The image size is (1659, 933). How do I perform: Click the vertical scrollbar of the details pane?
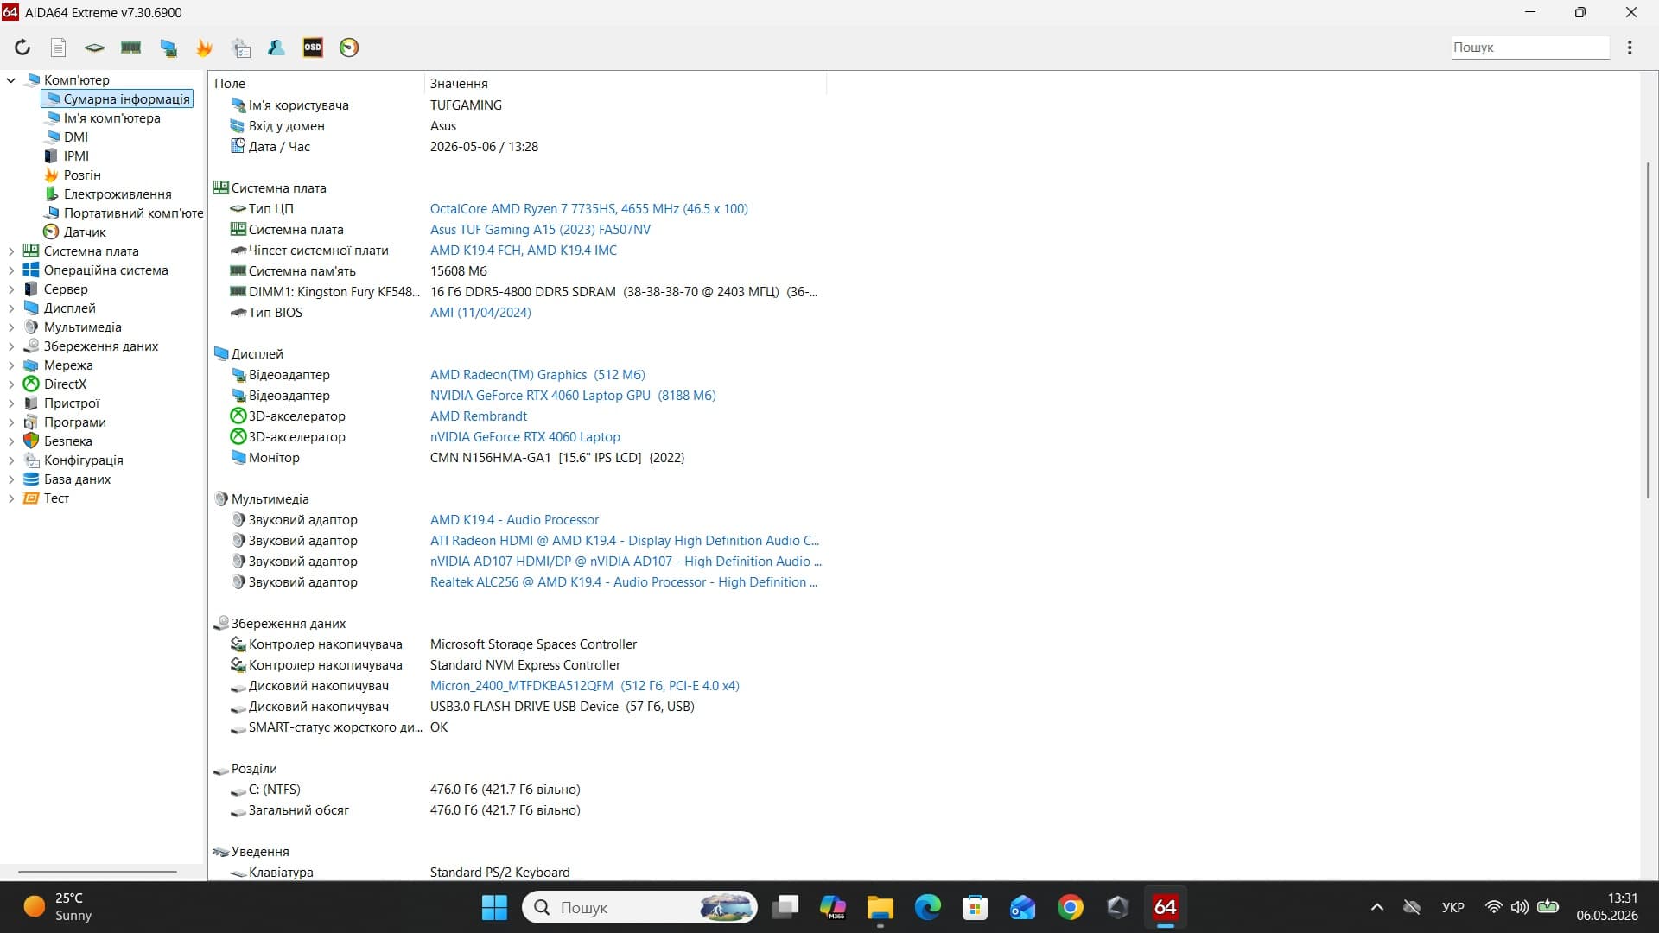click(x=1649, y=330)
